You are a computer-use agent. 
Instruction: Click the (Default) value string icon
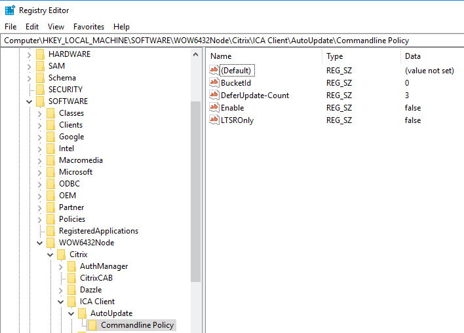pos(214,70)
